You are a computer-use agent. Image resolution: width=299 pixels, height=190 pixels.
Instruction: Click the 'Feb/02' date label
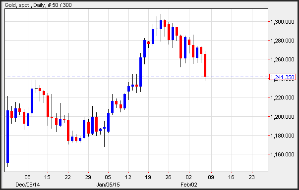point(189,185)
